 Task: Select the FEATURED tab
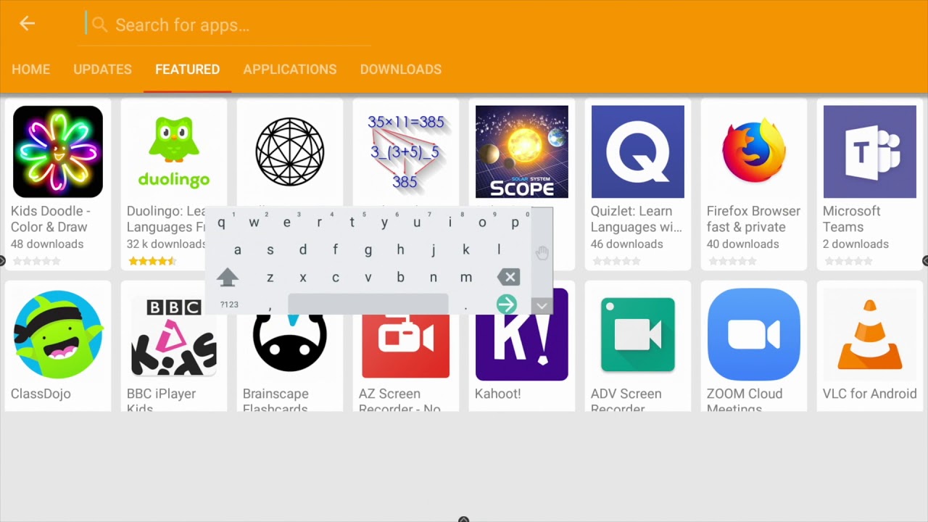coord(187,70)
